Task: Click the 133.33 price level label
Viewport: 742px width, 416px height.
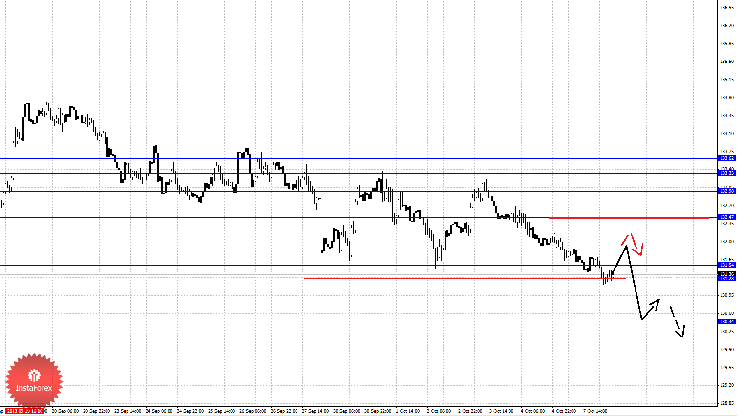Action: click(726, 173)
